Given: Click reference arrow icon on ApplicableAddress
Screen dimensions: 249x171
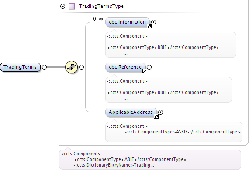Looking at the screenshot, I should tap(156, 116).
